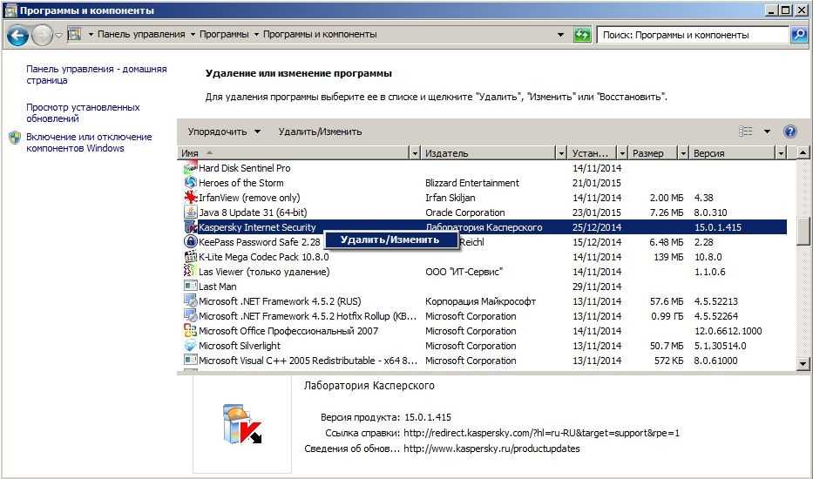Viewport: 813px width, 479px height.
Task: Click the IrfanView red splat icon
Action: [x=190, y=197]
